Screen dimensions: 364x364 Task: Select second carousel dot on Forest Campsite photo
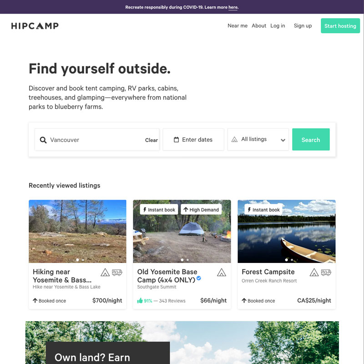tap(292, 260)
